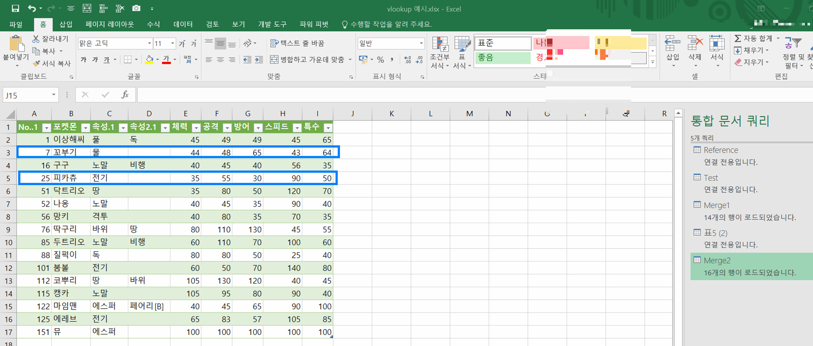813x346 pixels.
Task: Toggle bold 가 formatting
Action: (x=84, y=60)
